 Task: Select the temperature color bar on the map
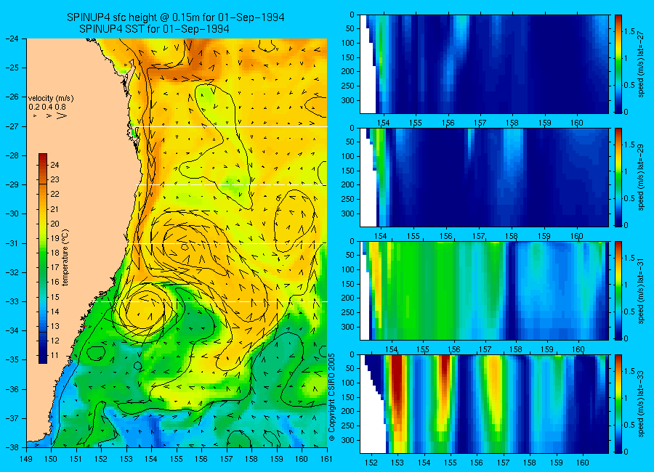click(43, 259)
